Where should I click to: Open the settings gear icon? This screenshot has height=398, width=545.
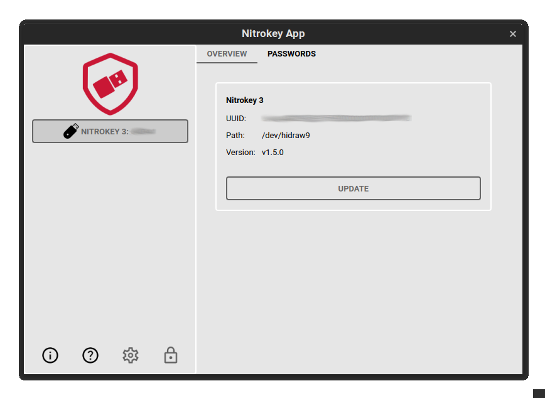coord(131,355)
